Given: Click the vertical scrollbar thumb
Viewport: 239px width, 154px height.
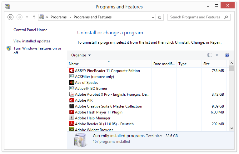Looking at the screenshot, I should coord(232,68).
